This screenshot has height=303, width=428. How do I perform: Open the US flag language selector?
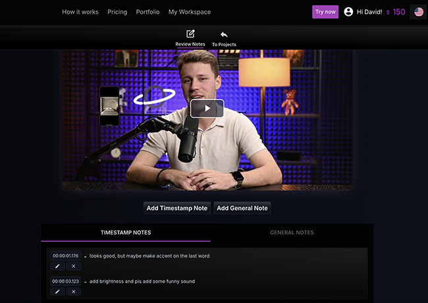point(418,12)
